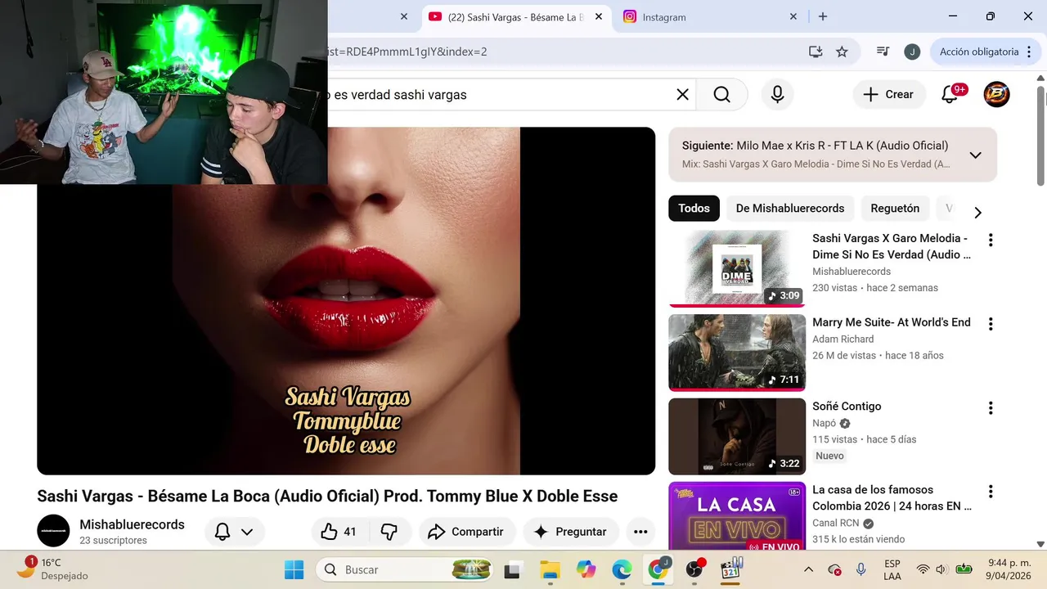Clear the YouTube search box text

pyautogui.click(x=682, y=95)
